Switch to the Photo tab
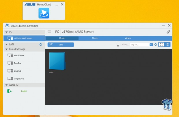This screenshot has height=117, width=179. coord(95,38)
